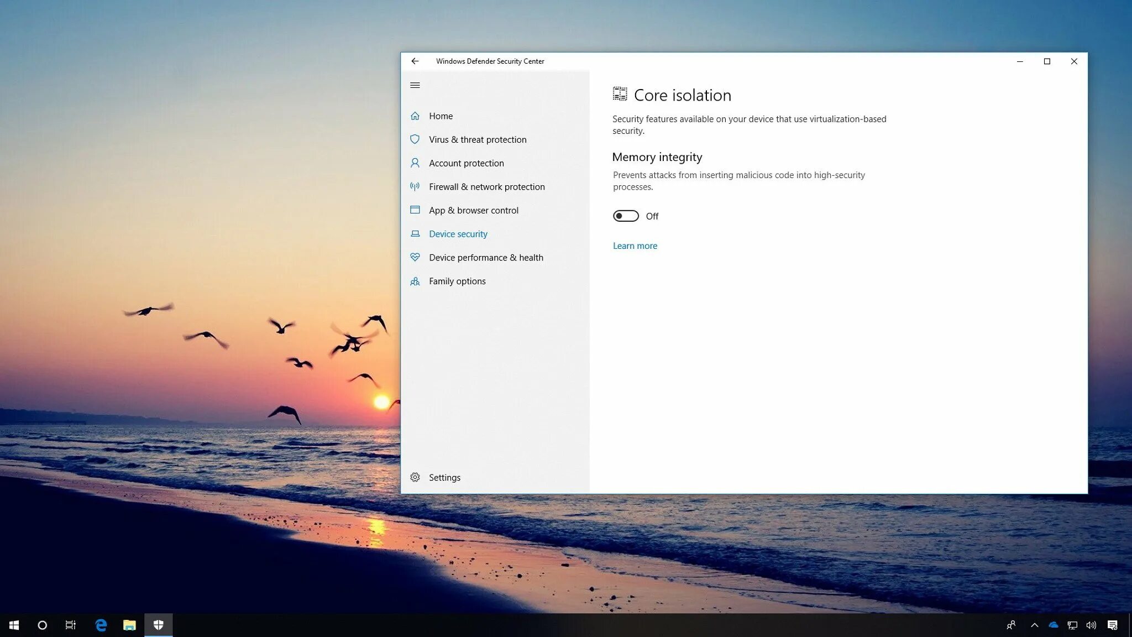The image size is (1132, 637).
Task: Click the Account protection icon
Action: point(415,163)
